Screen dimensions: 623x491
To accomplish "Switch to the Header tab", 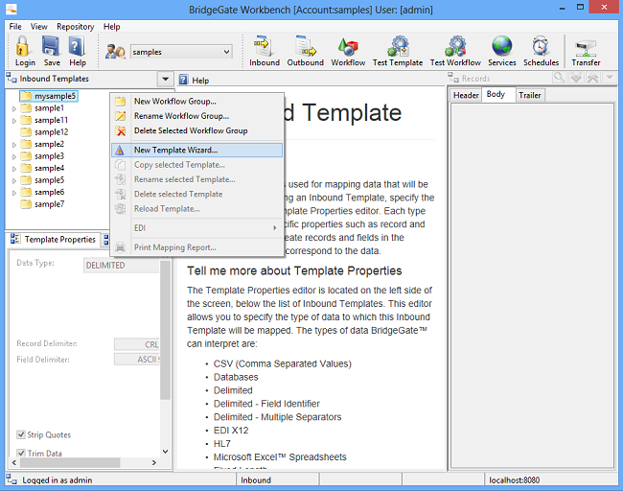I will [466, 95].
